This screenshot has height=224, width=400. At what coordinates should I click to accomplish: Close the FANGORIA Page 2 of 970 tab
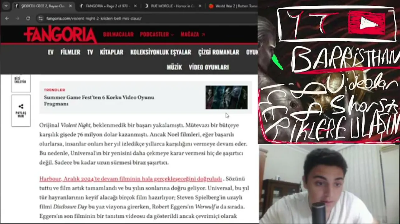136,6
